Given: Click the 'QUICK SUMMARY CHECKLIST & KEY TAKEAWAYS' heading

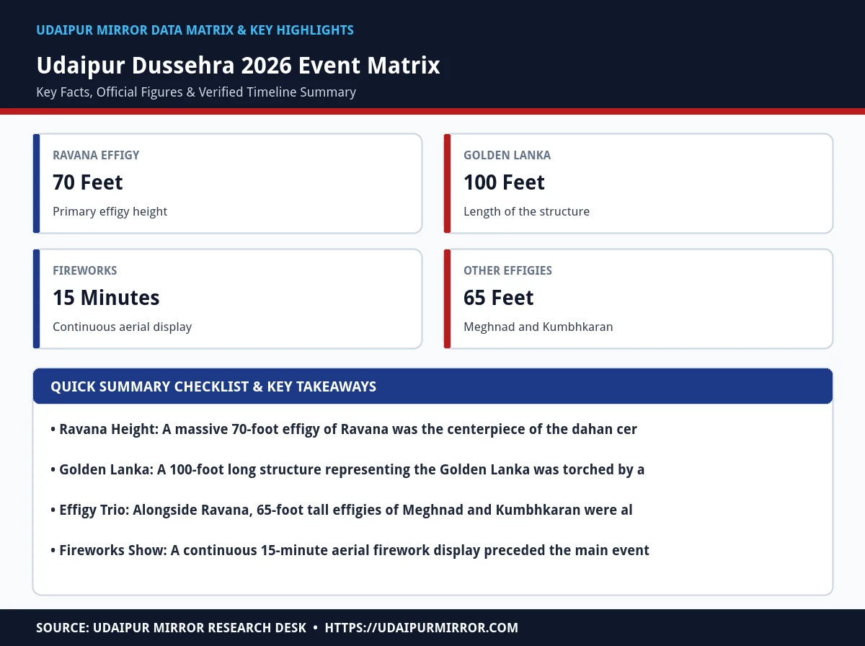Looking at the screenshot, I should 213,386.
